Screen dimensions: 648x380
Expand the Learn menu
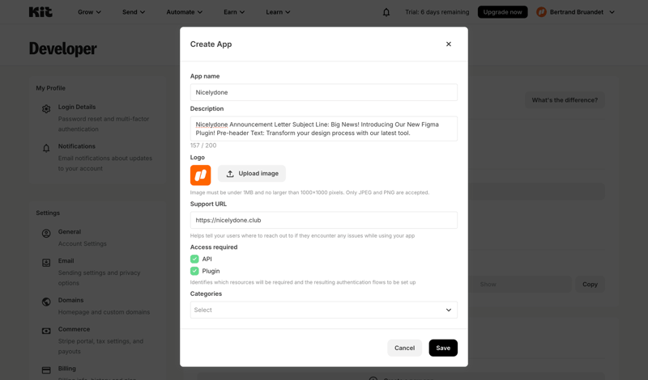(278, 12)
